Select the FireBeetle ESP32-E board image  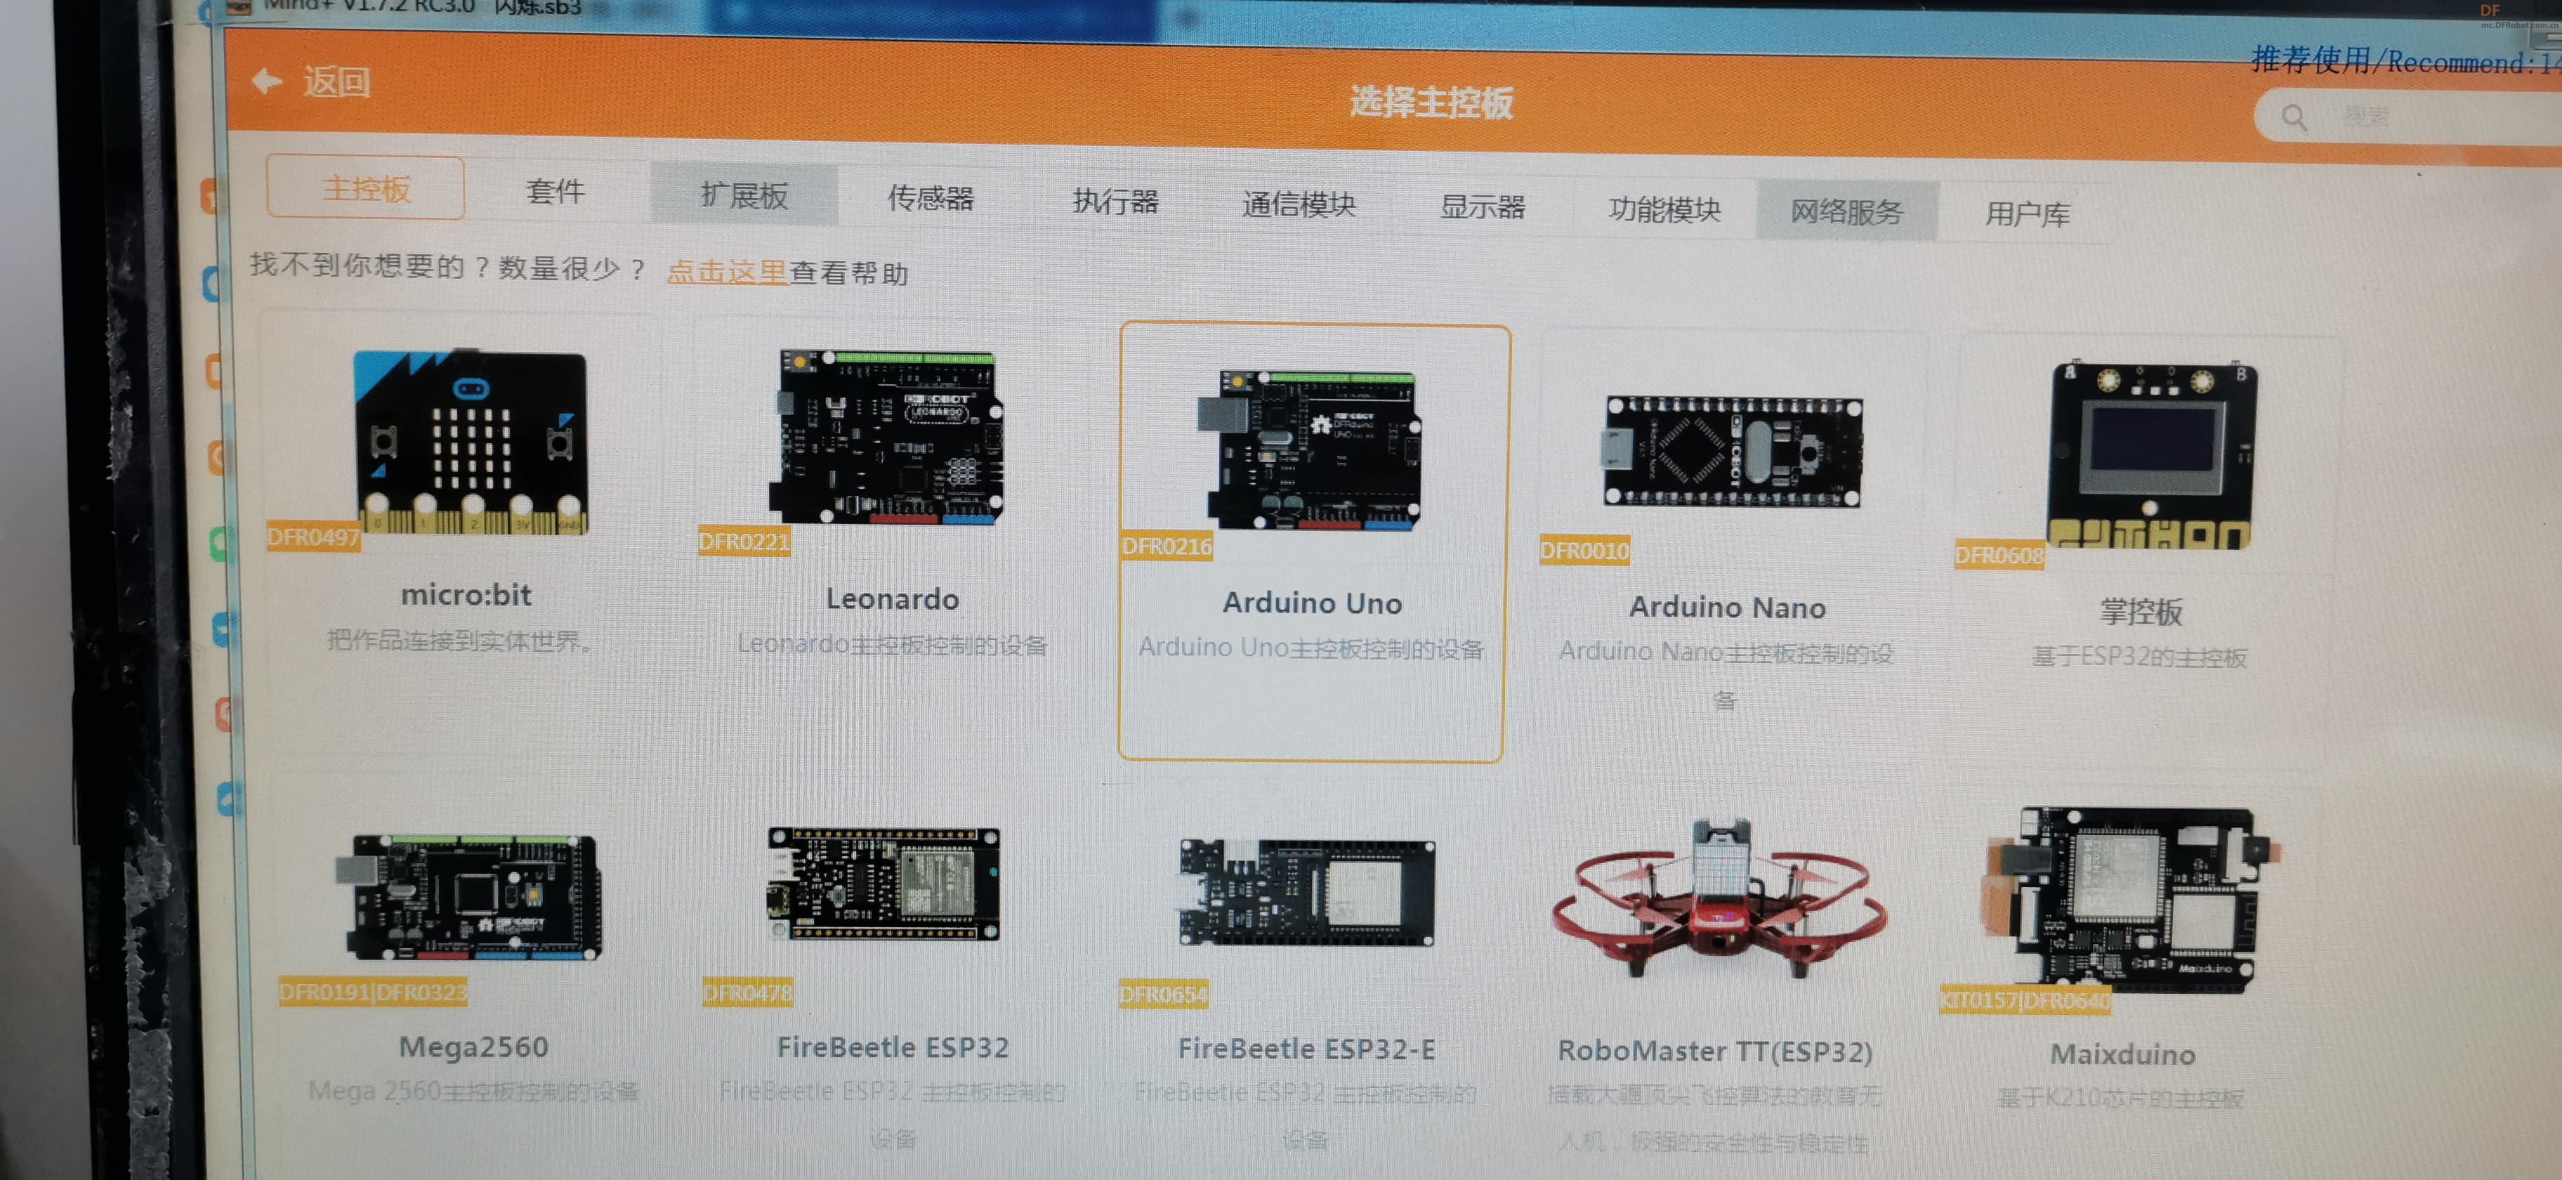(x=1307, y=891)
